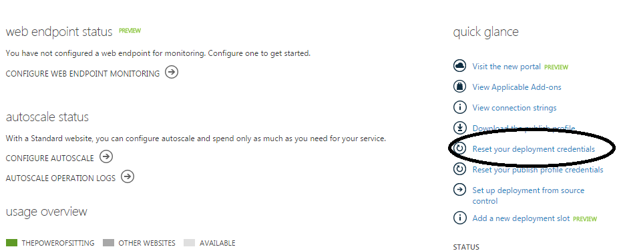Open Set up deployment from source control
This screenshot has height=251, width=617.
(x=528, y=196)
